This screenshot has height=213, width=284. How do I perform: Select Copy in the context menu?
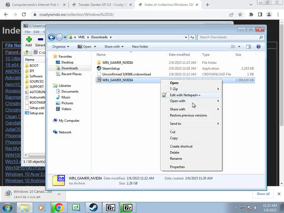pyautogui.click(x=191, y=138)
